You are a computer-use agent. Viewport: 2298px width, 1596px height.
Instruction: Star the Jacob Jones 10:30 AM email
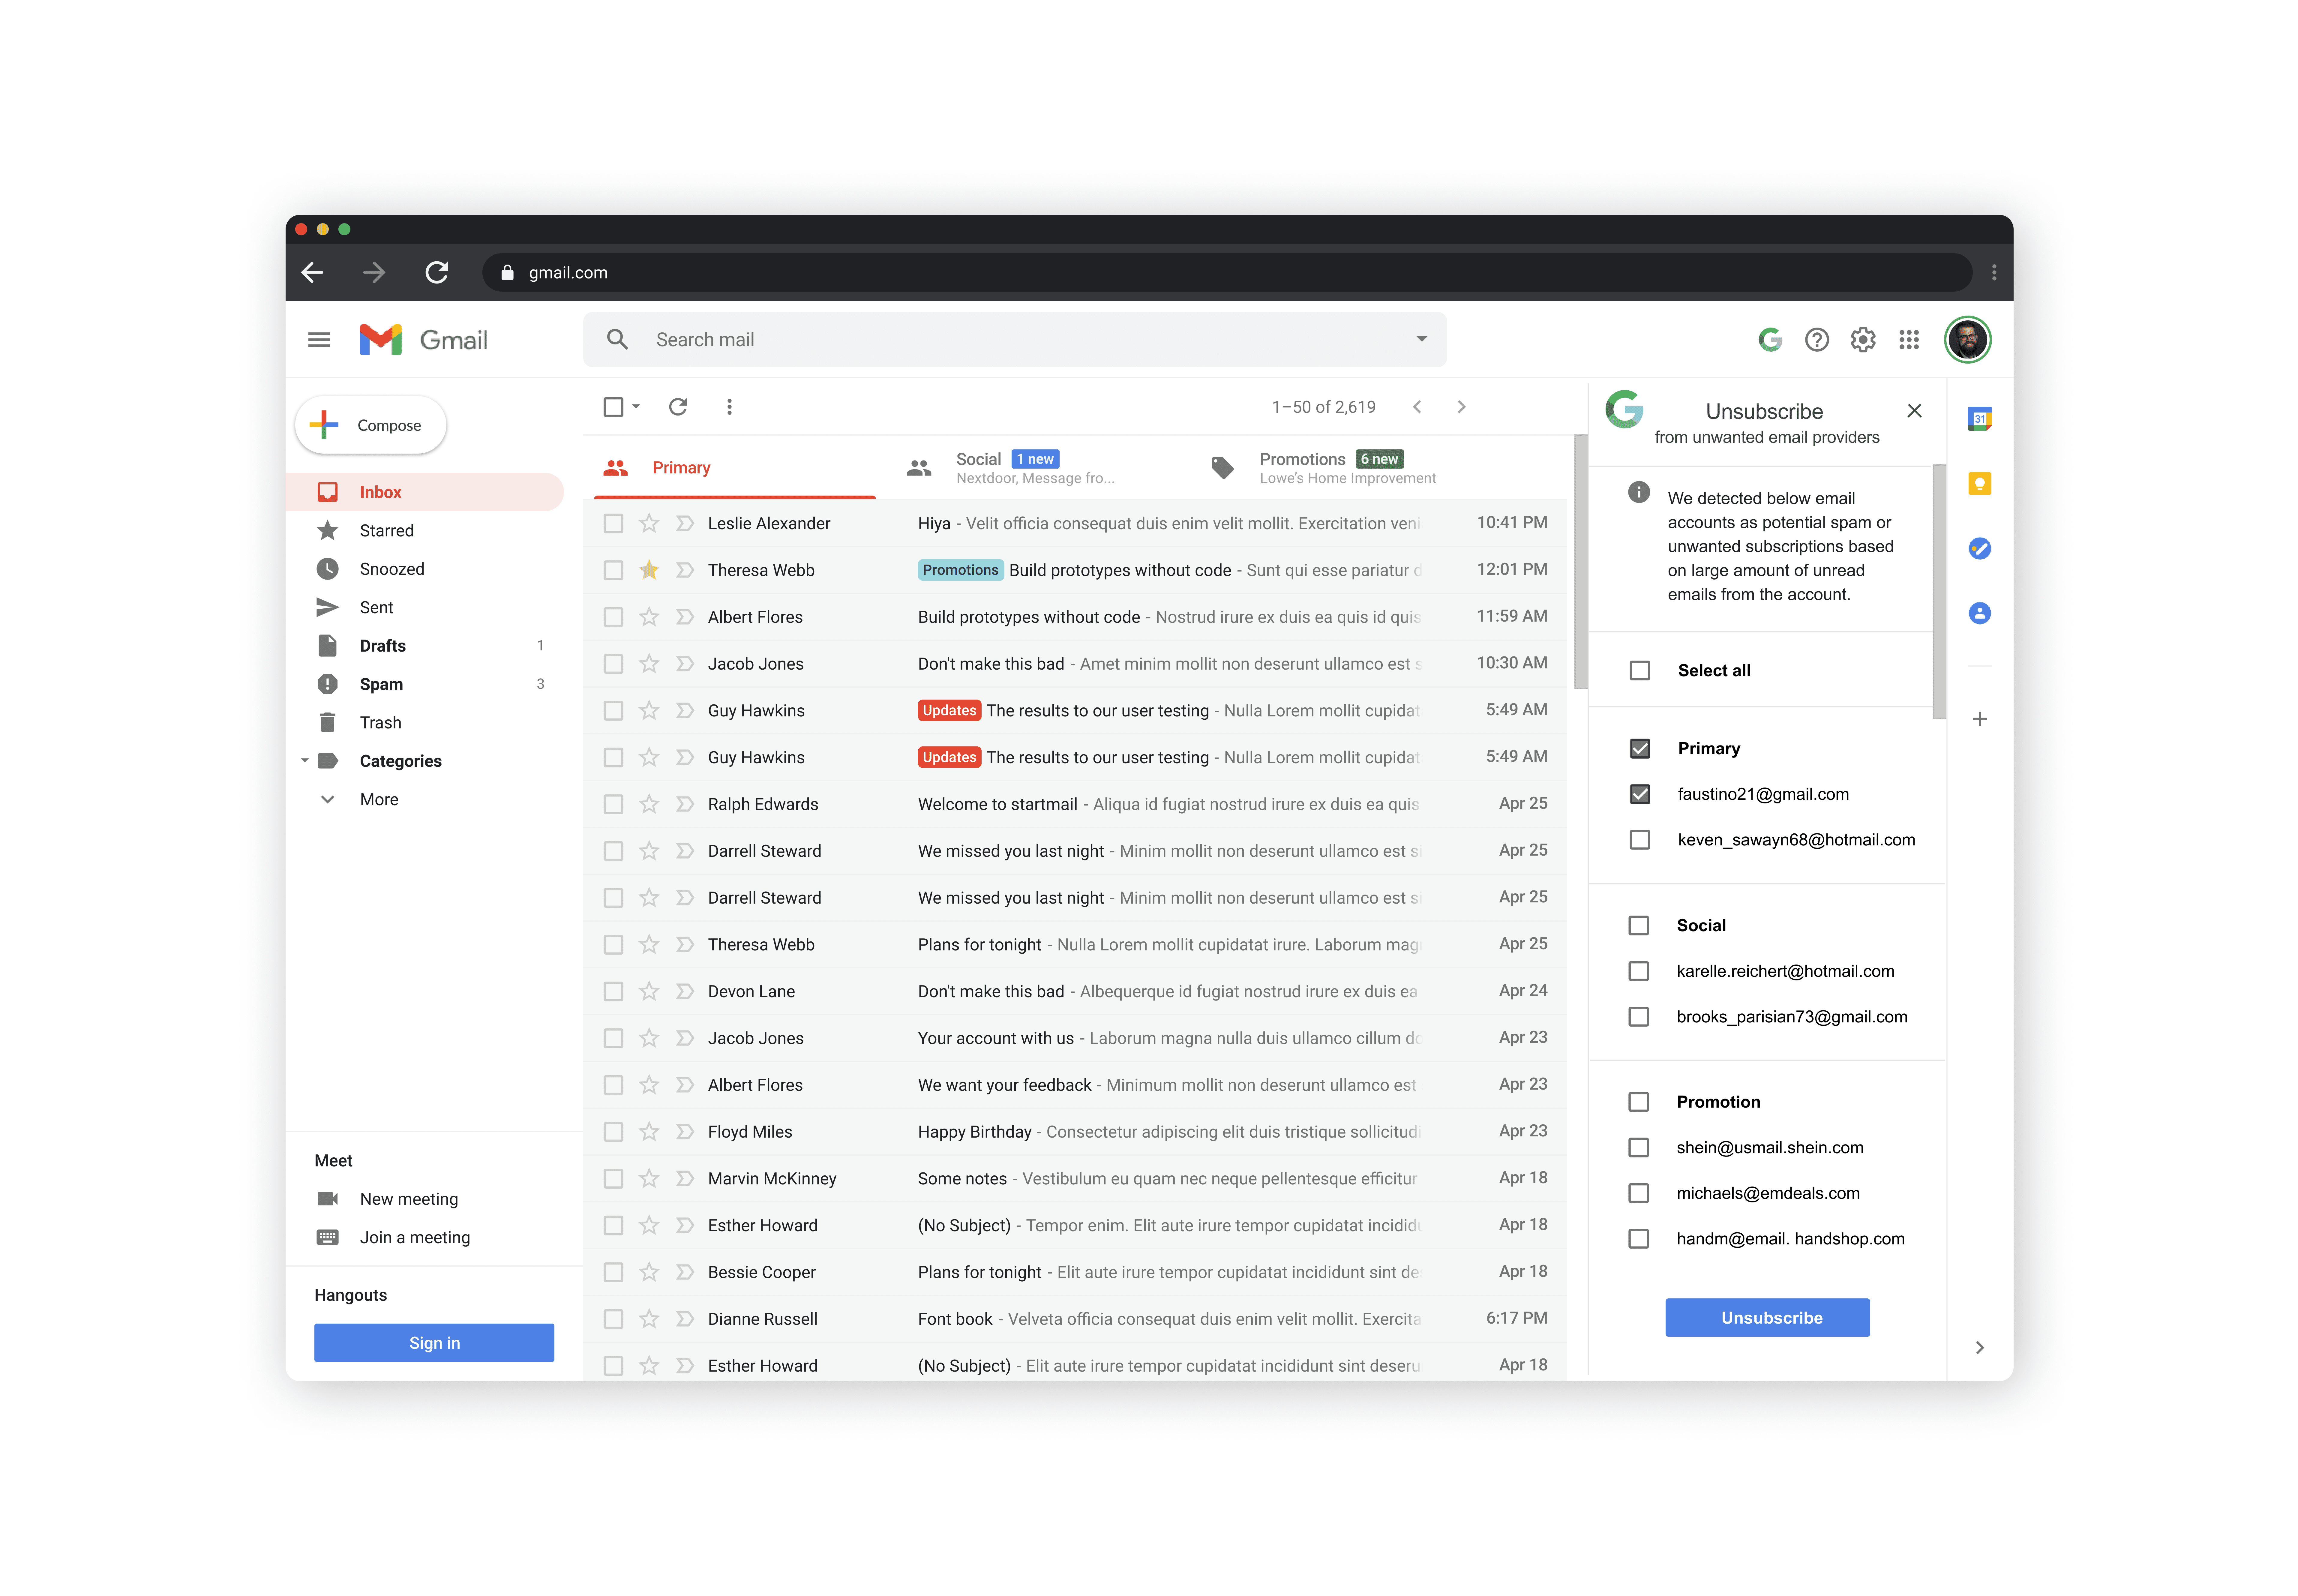(649, 664)
